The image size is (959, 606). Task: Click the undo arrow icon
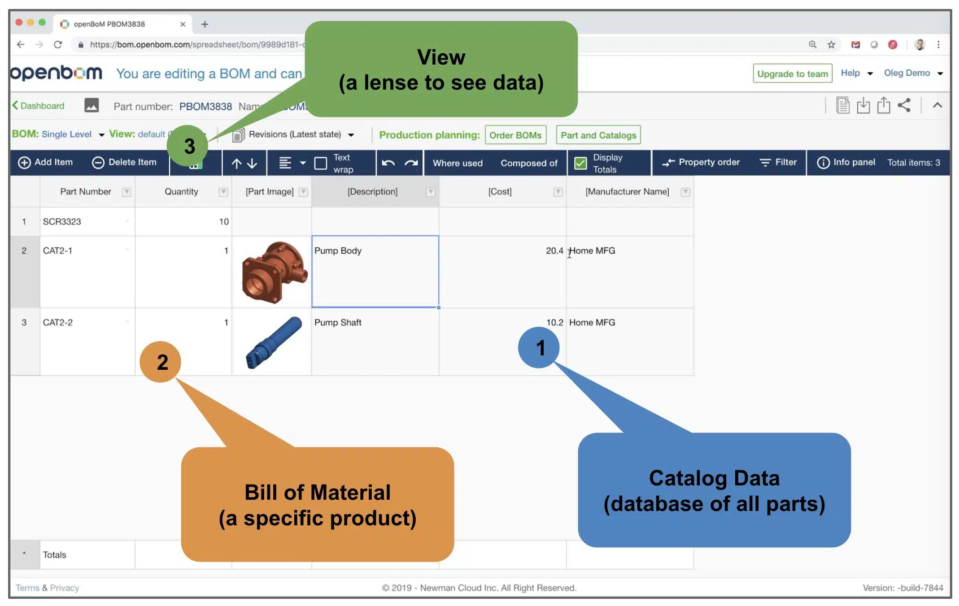pyautogui.click(x=388, y=163)
